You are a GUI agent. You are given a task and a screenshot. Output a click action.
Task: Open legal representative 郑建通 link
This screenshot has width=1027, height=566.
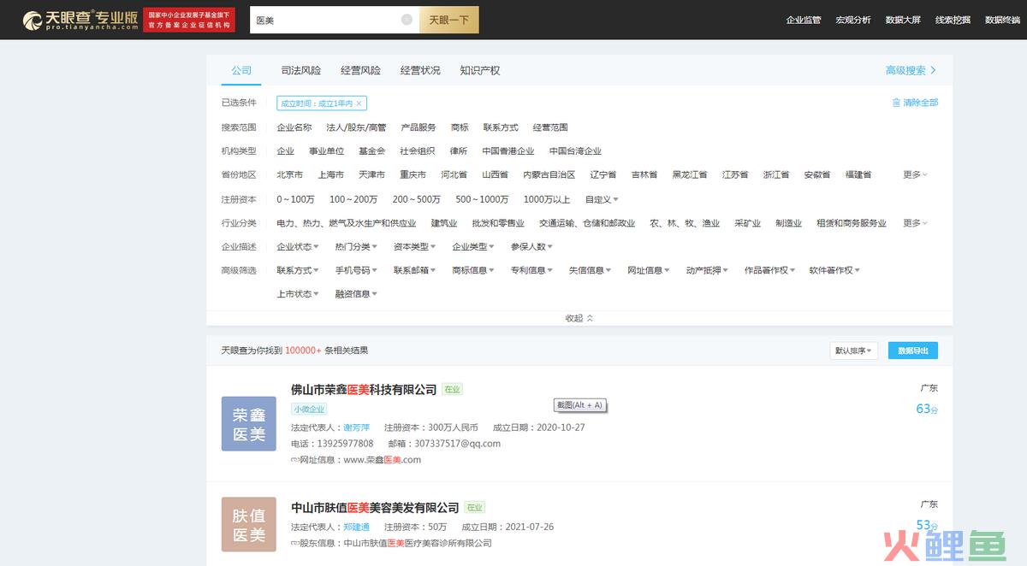[356, 527]
